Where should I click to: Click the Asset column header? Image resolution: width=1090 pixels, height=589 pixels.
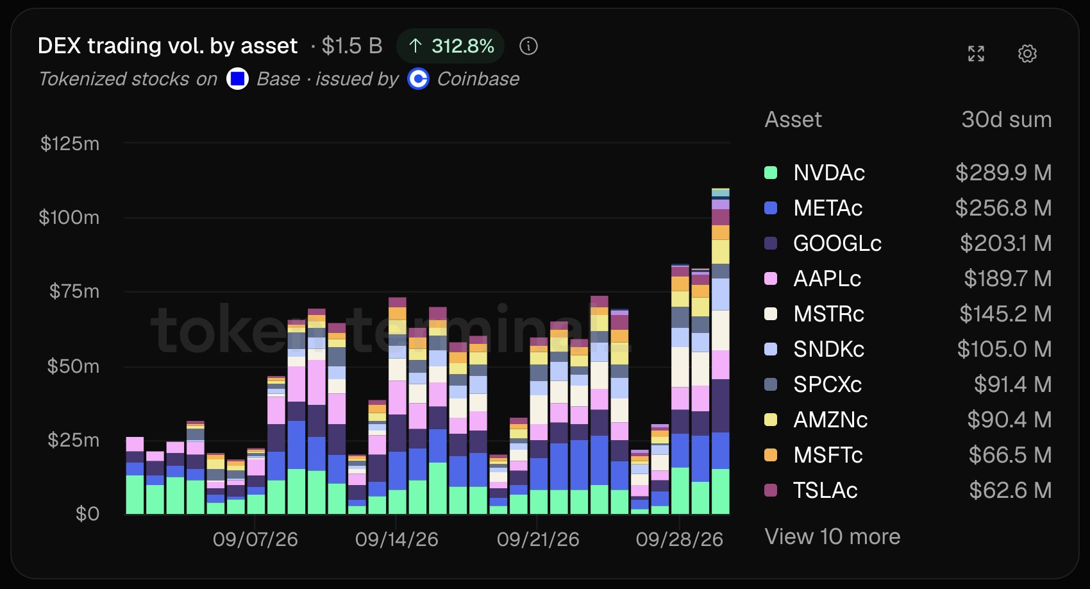(x=793, y=119)
